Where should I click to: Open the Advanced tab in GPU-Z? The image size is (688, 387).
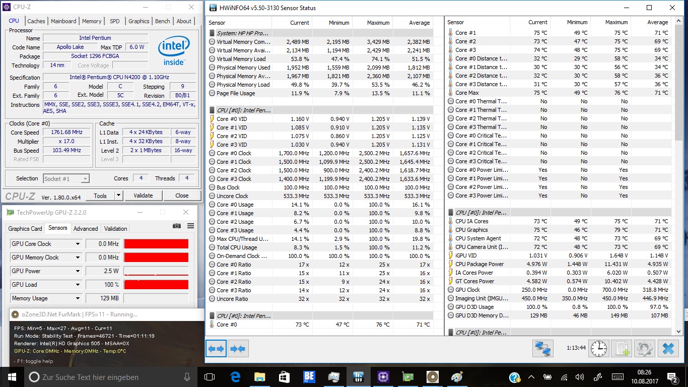coord(86,229)
